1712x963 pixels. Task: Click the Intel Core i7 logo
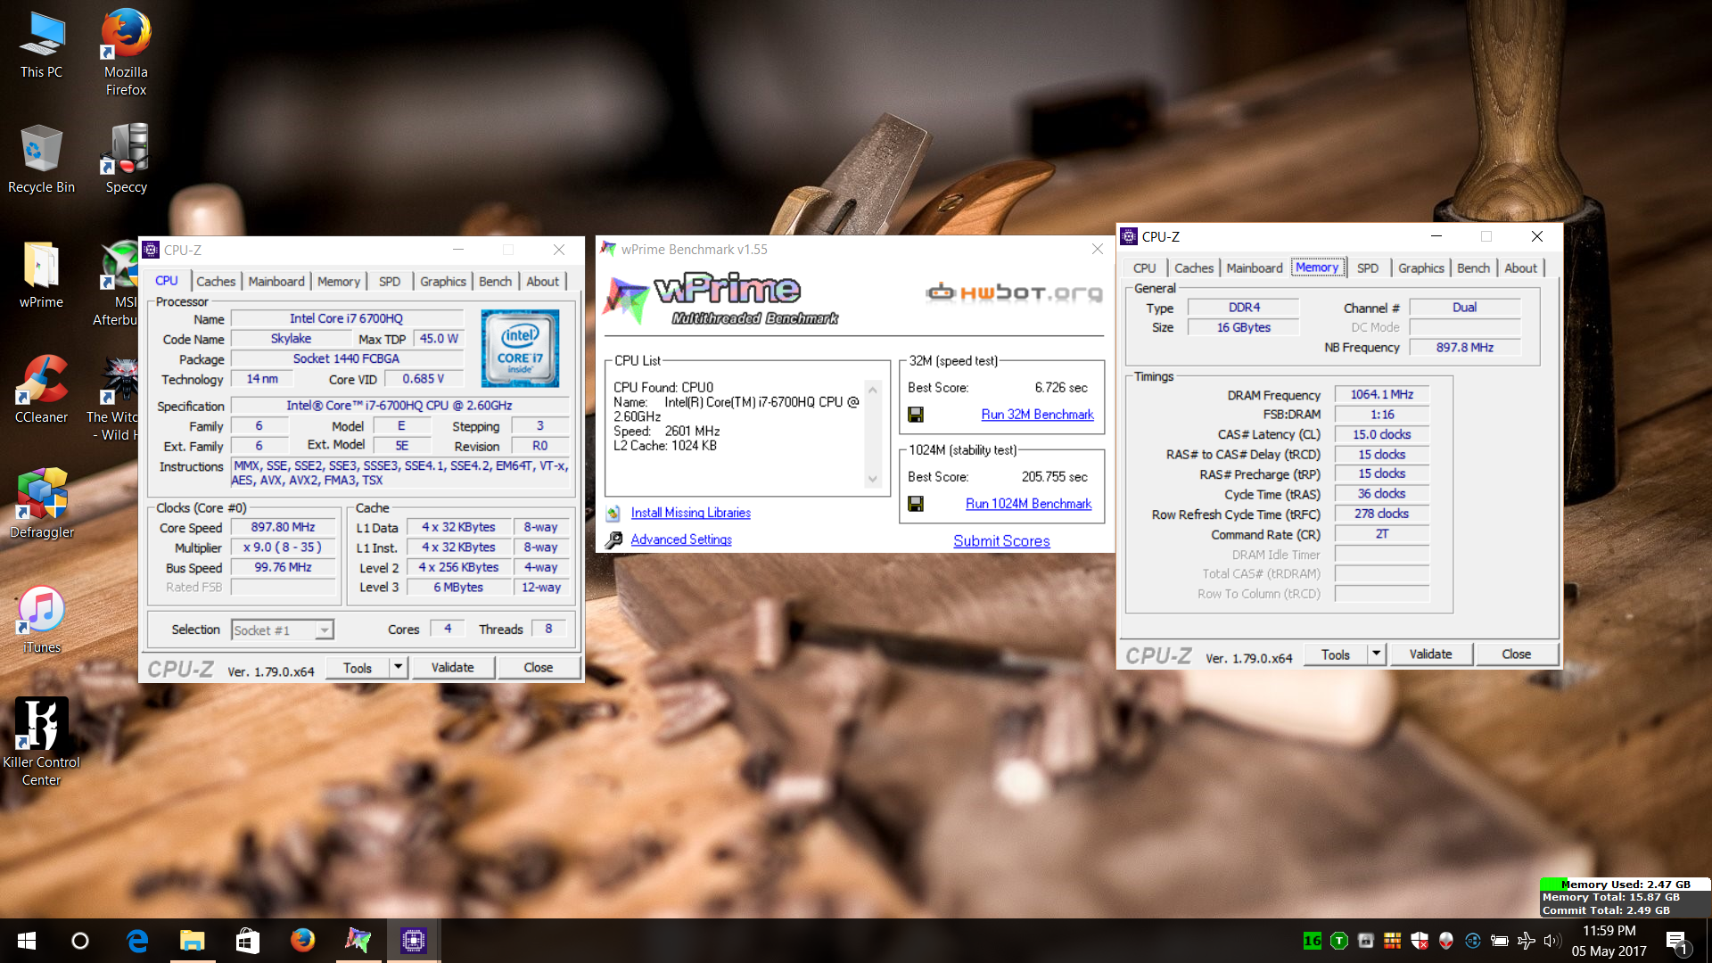pyautogui.click(x=520, y=348)
